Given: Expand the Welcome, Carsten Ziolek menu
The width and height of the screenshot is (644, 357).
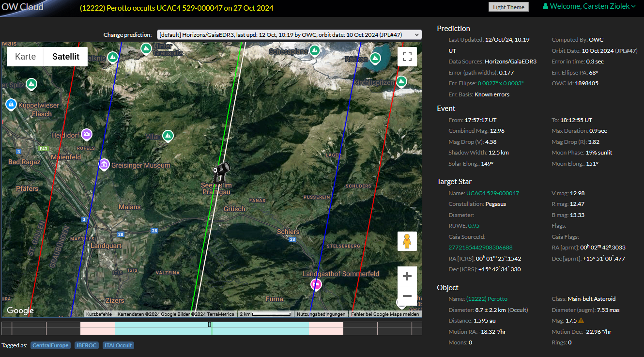Looking at the screenshot, I should (x=589, y=6).
